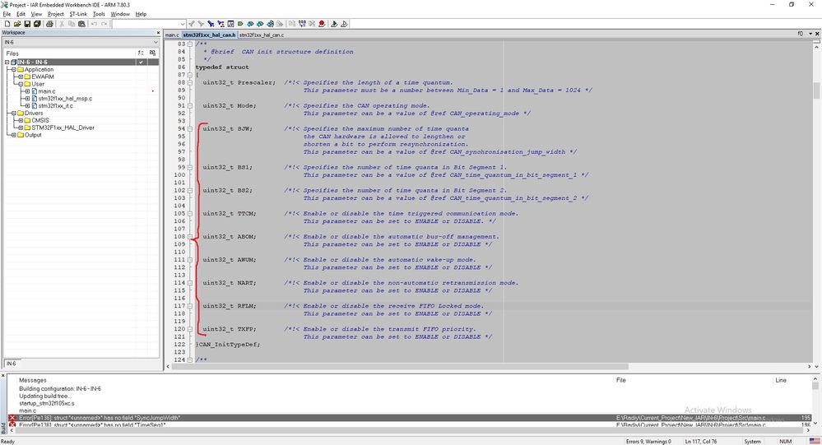
Task: Click the Go To line toolbar icon
Action: tap(230, 24)
